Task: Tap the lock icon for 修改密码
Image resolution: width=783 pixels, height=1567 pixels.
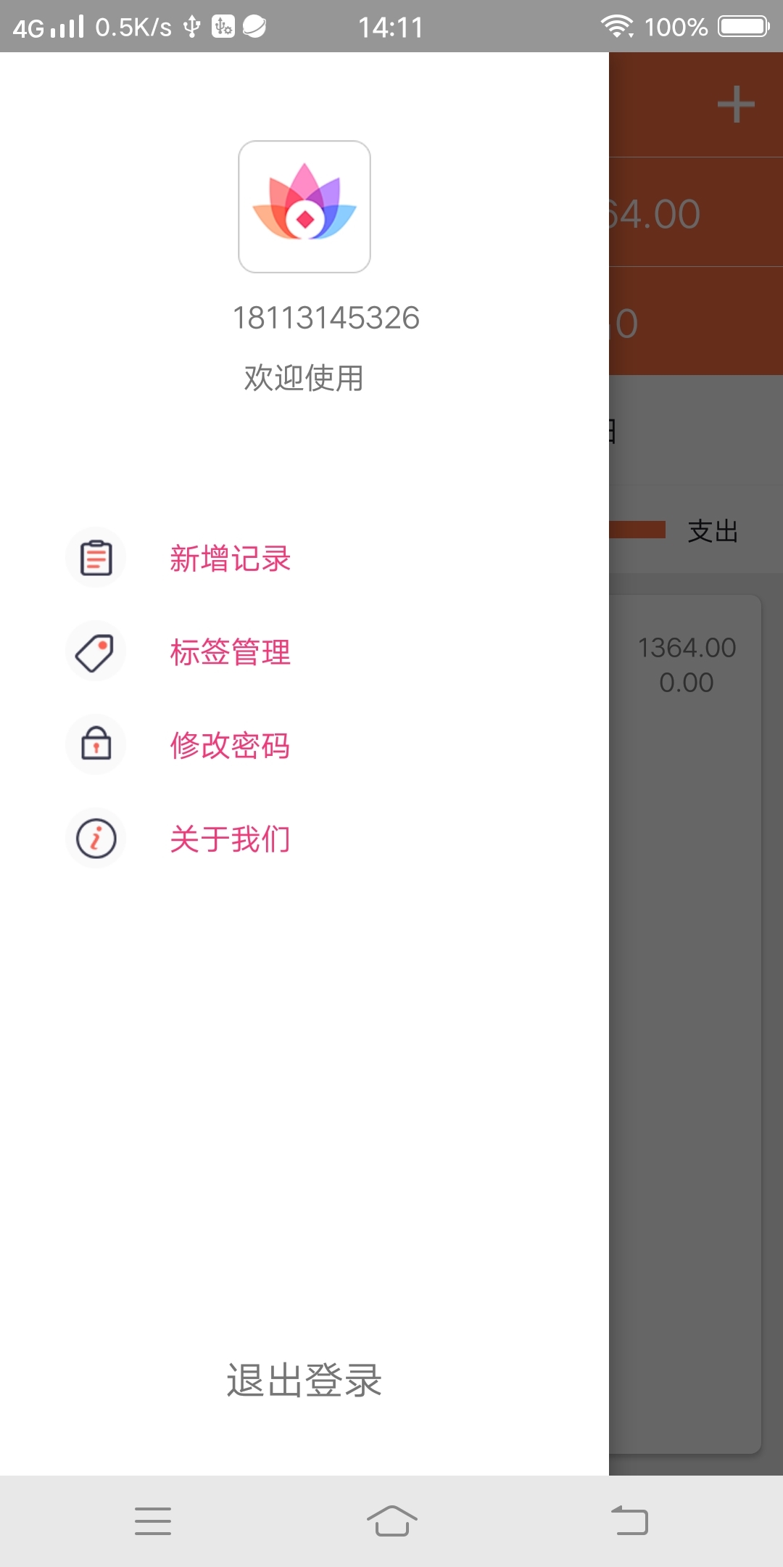Action: pos(96,744)
